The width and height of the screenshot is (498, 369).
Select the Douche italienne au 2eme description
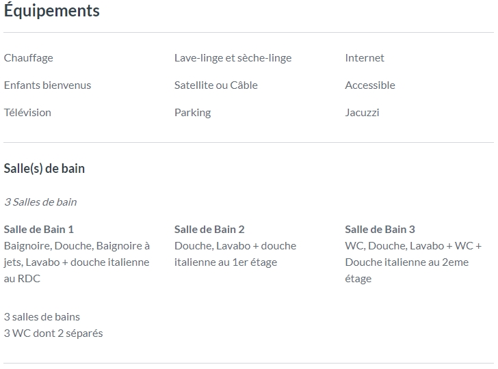(407, 262)
